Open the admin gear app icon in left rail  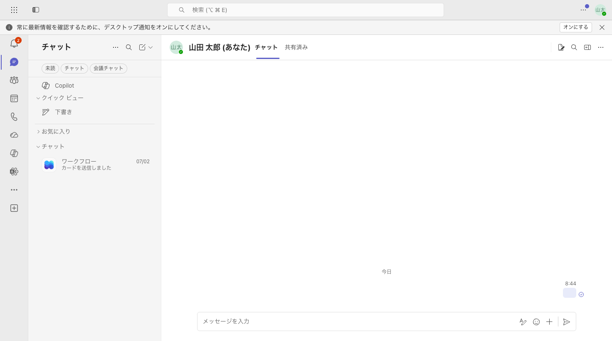point(14,172)
